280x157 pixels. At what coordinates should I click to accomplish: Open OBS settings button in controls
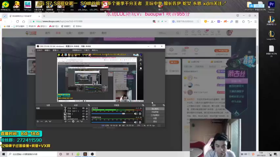click(x=155, y=118)
